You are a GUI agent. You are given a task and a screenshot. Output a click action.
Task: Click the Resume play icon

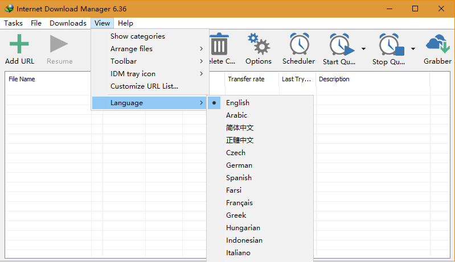[59, 44]
